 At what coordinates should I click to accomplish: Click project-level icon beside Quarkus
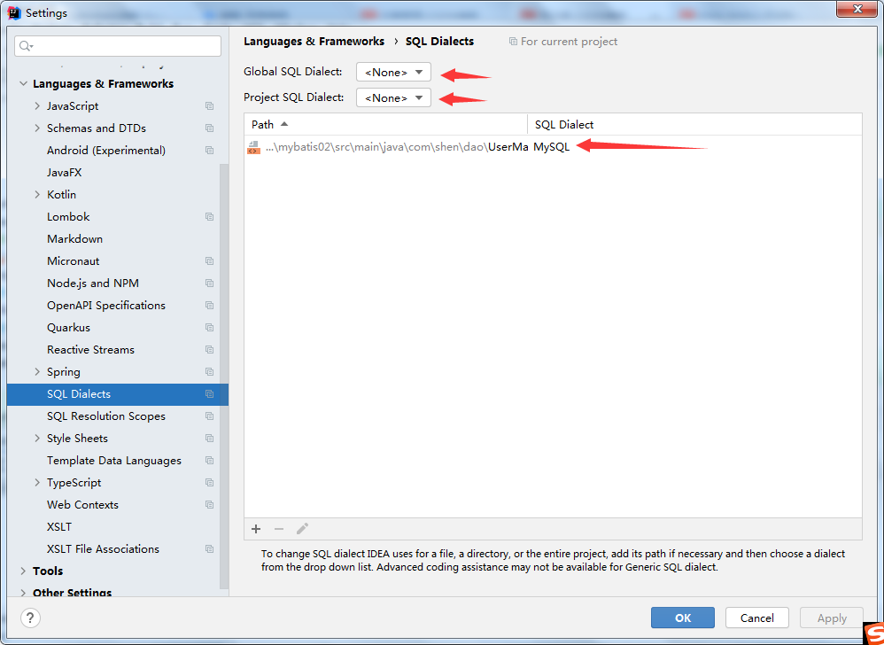[210, 328]
